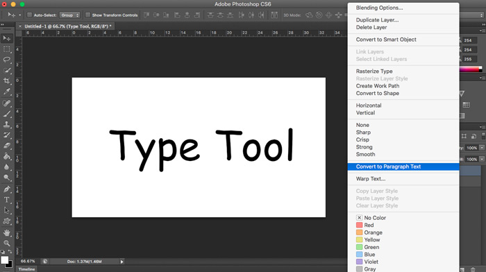Screen dimensions: 486x272
Task: Select the Healing Brush tool
Action: point(6,103)
